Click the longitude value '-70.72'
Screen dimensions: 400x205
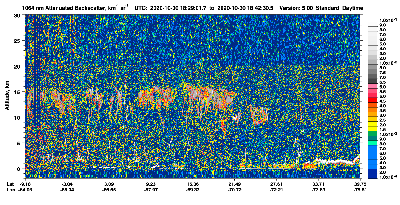coord(234,190)
